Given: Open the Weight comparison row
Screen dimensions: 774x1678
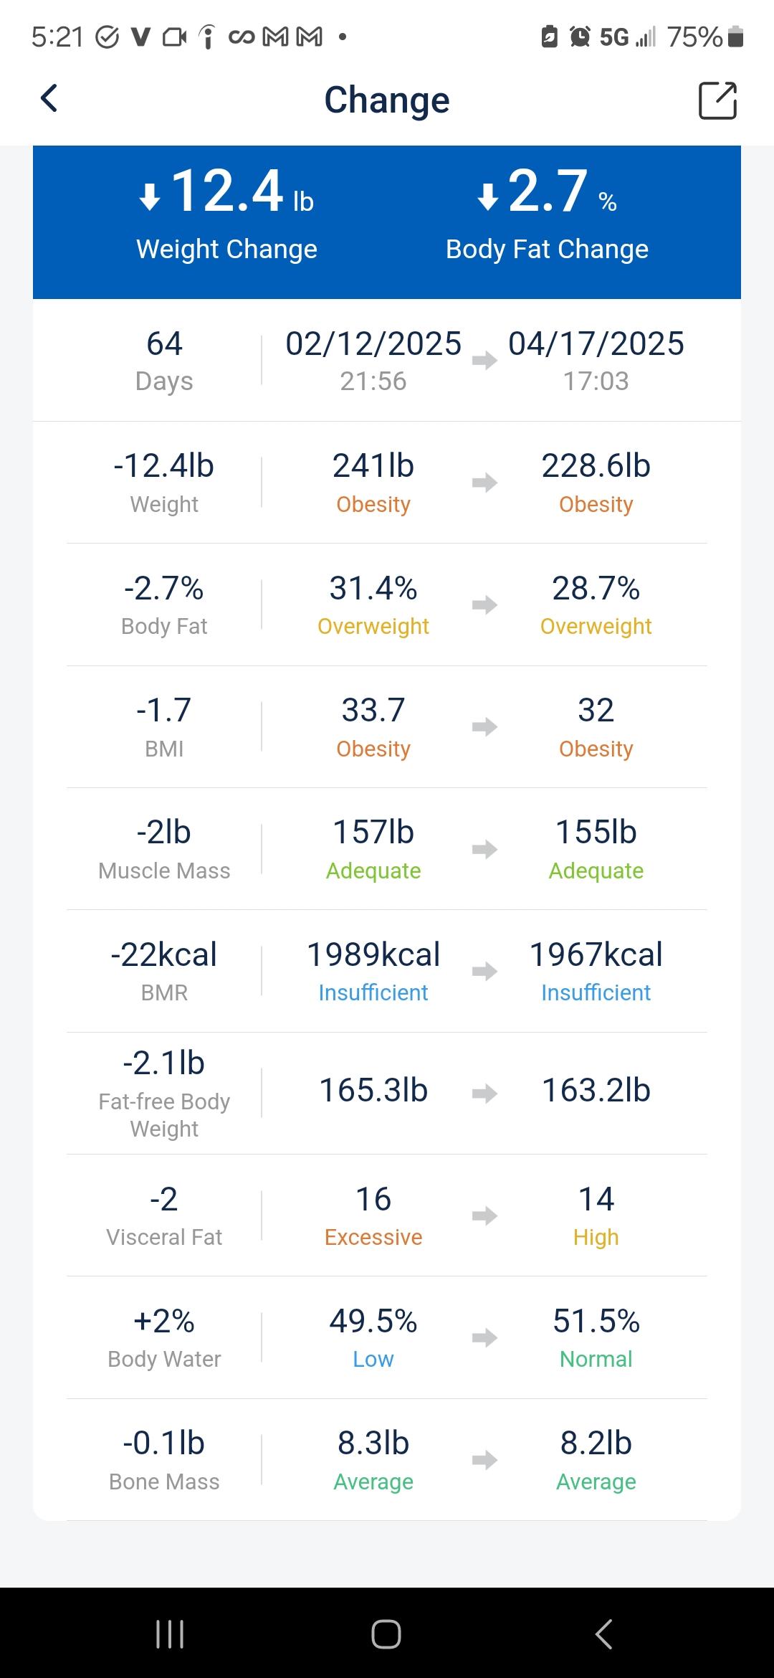Looking at the screenshot, I should point(387,483).
